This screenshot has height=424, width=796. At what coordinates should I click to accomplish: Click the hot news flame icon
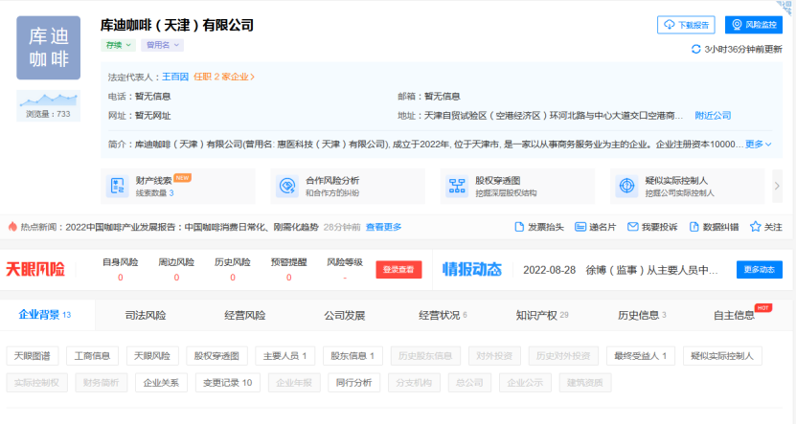[12, 227]
